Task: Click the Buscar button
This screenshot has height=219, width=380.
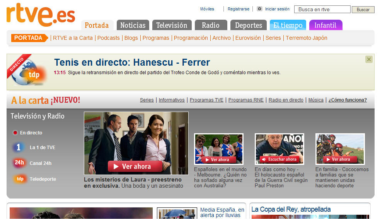Action: (x=363, y=9)
